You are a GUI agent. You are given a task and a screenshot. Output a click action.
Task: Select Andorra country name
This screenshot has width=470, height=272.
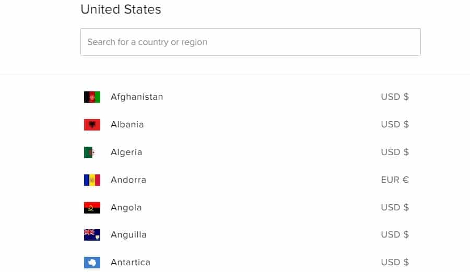pos(128,180)
